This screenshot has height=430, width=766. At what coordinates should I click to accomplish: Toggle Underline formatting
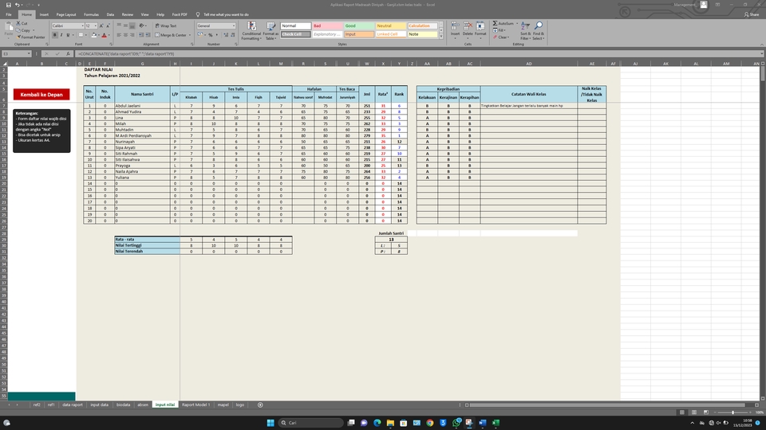click(x=68, y=35)
